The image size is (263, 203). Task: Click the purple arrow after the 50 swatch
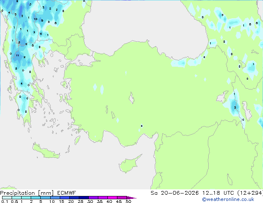pyautogui.click(x=131, y=198)
